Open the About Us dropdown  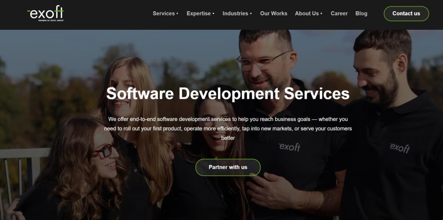click(x=308, y=13)
